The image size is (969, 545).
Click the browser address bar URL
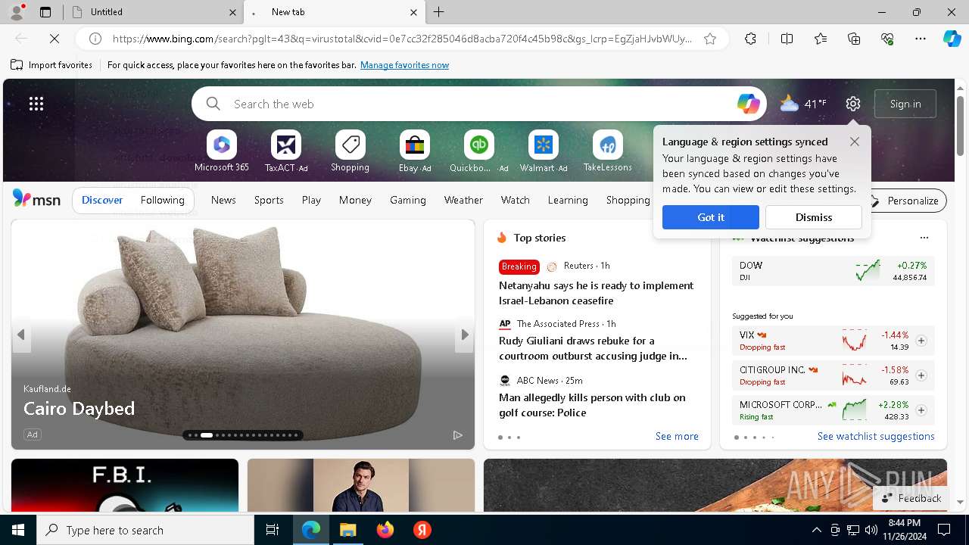402,39
